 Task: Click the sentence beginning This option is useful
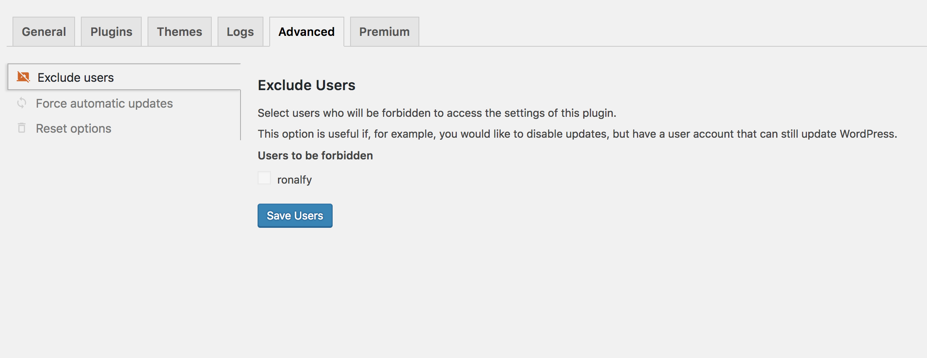[577, 134]
